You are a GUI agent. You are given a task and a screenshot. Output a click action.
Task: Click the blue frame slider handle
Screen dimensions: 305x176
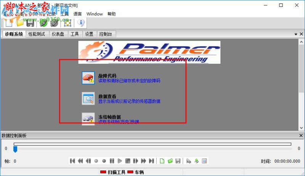[x=15, y=149]
